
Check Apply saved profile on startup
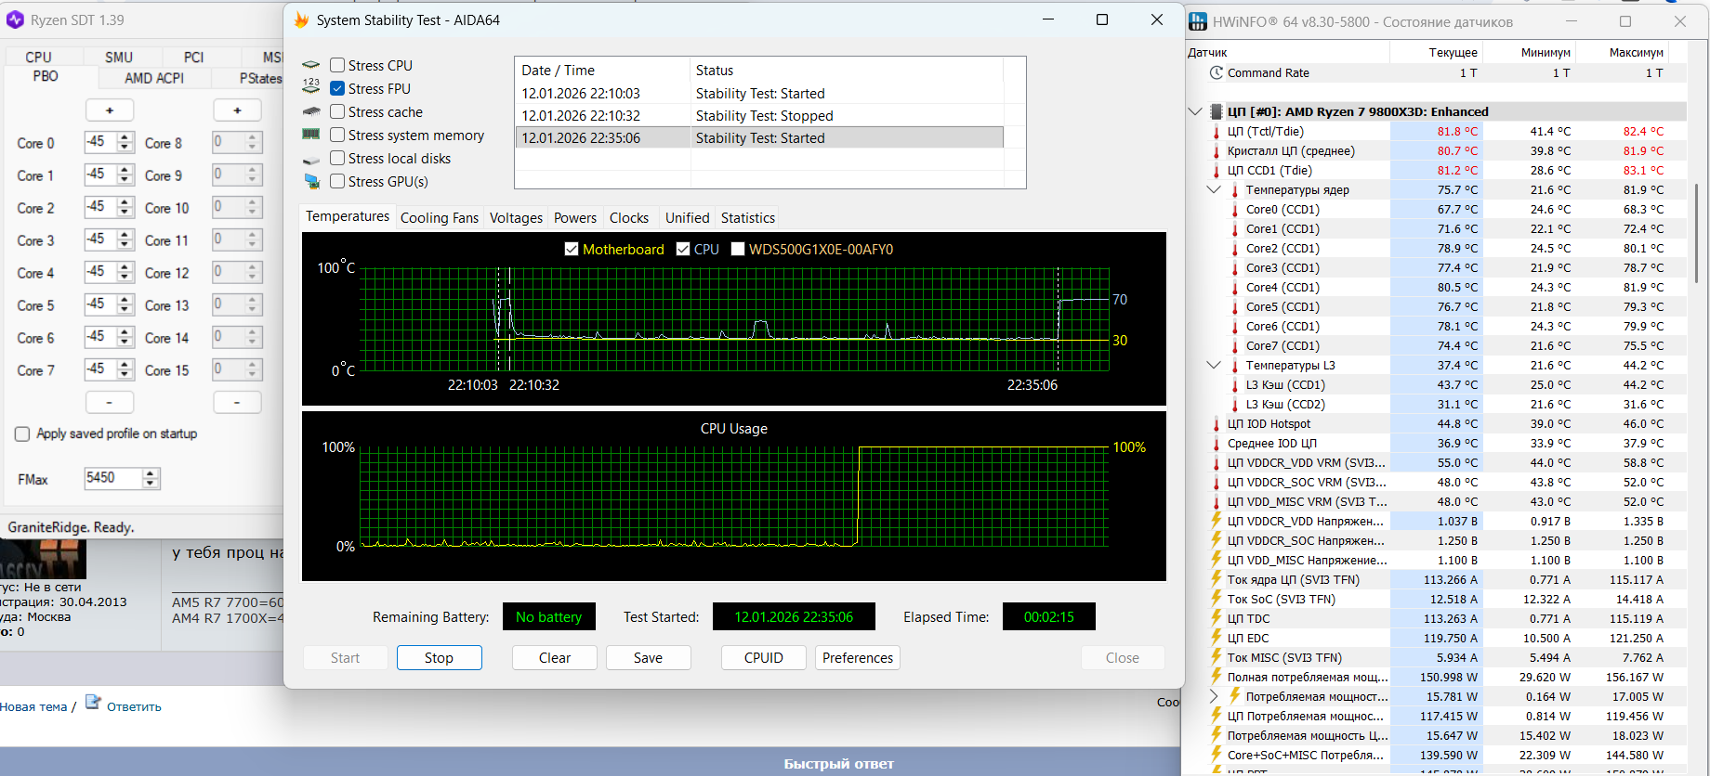[22, 433]
